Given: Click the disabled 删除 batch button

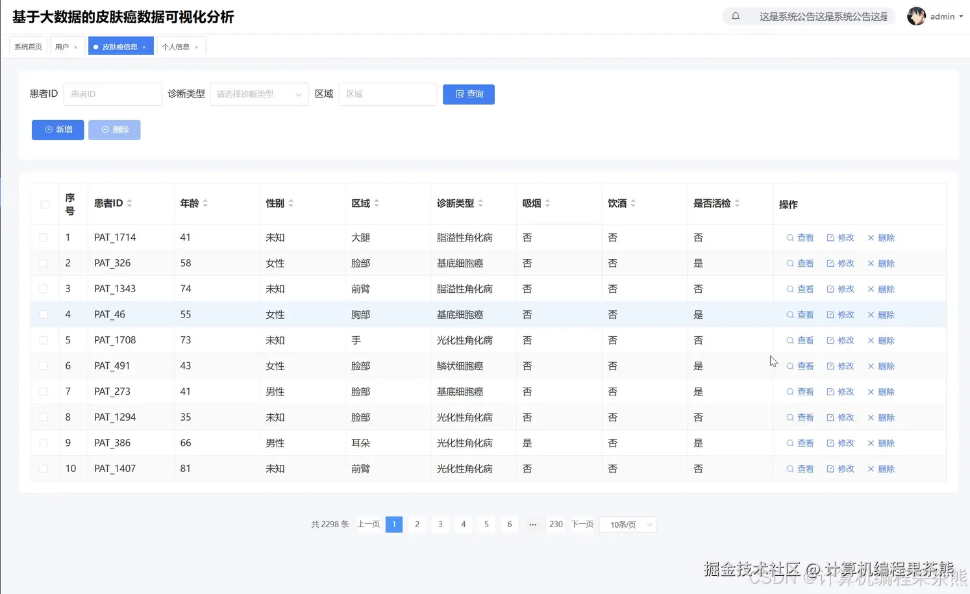Looking at the screenshot, I should point(114,130).
